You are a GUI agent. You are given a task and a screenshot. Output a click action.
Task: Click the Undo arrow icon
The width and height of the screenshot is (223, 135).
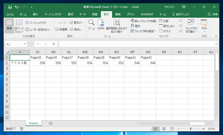point(16,7)
